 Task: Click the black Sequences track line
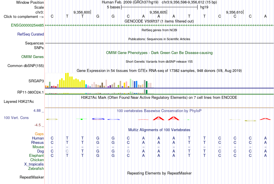[x=159, y=43]
